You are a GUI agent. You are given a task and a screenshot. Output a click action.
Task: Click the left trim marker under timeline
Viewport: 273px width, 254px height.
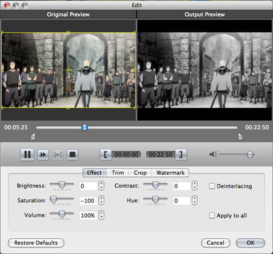[33, 136]
